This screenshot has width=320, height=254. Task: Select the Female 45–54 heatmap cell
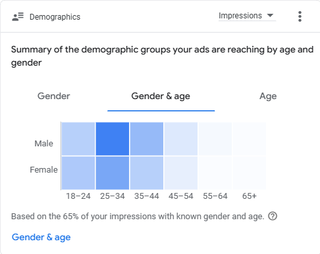(181, 173)
